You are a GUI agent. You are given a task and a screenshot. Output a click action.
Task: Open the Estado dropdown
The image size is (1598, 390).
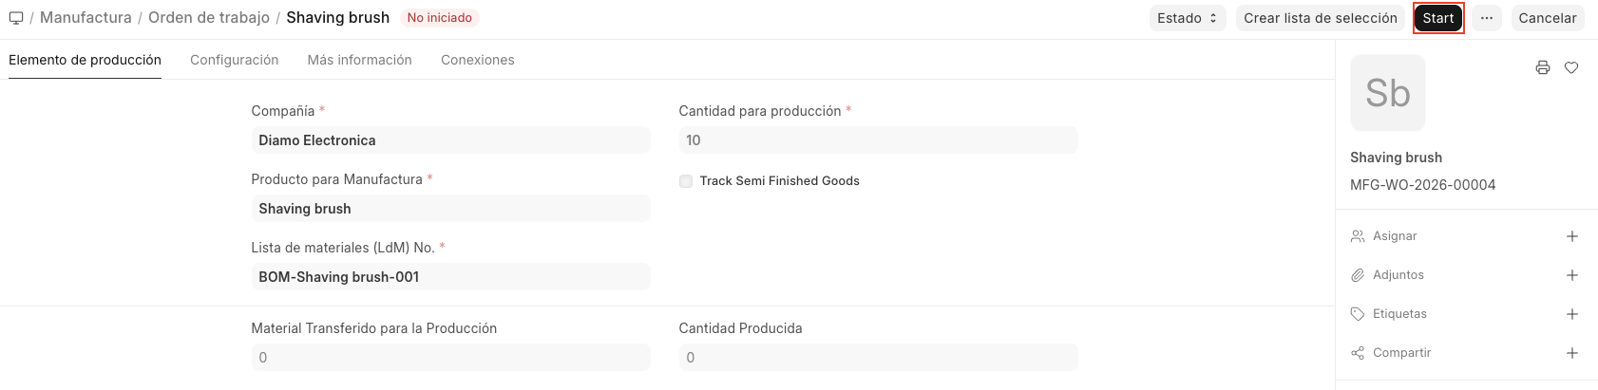[x=1188, y=18]
